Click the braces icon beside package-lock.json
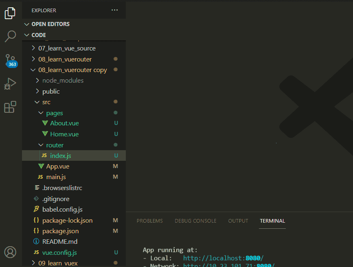This screenshot has height=267, width=353. 36,220
